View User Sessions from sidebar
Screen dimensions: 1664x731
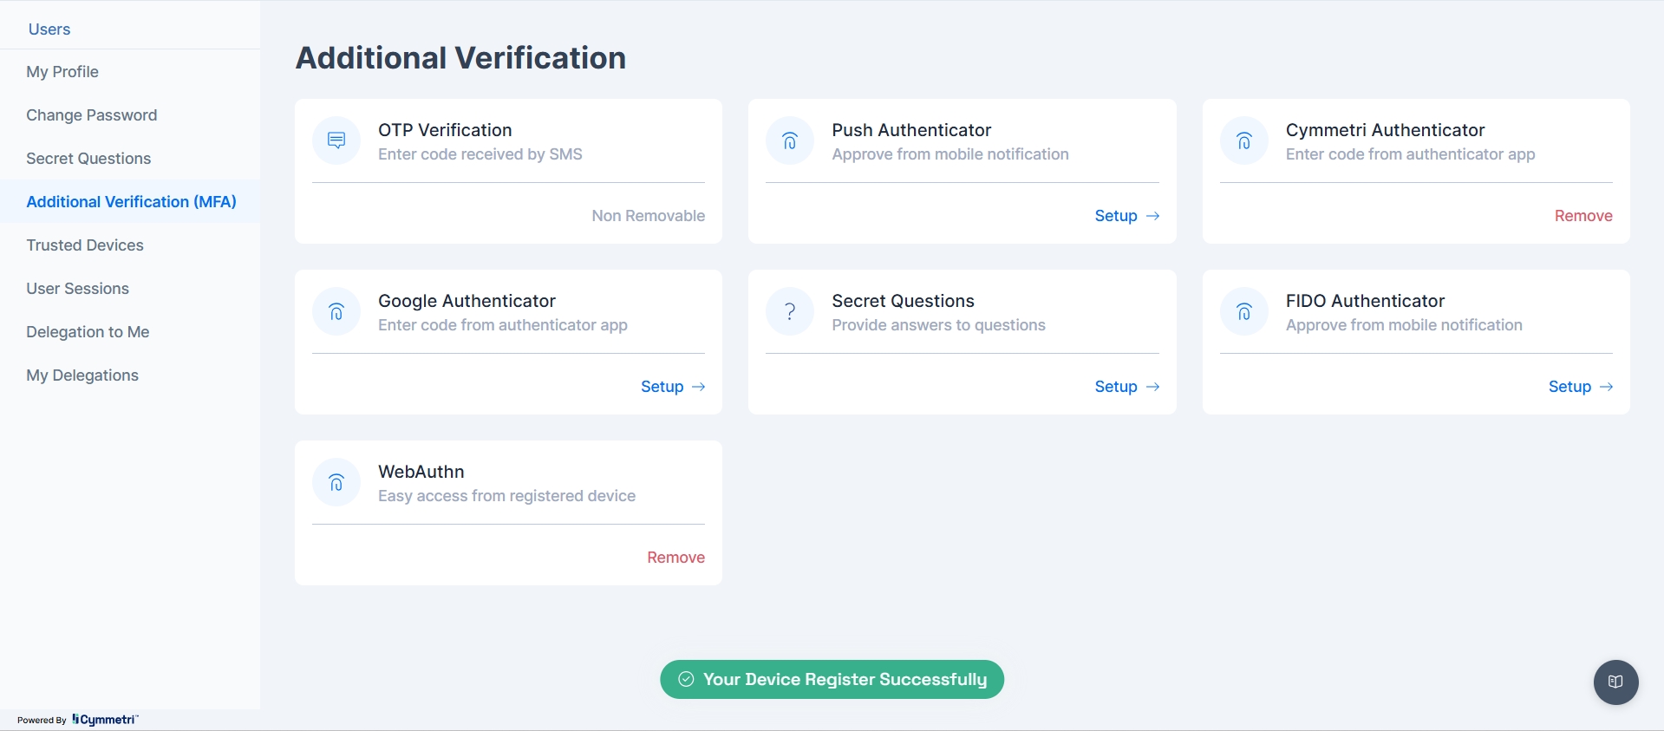tap(77, 289)
